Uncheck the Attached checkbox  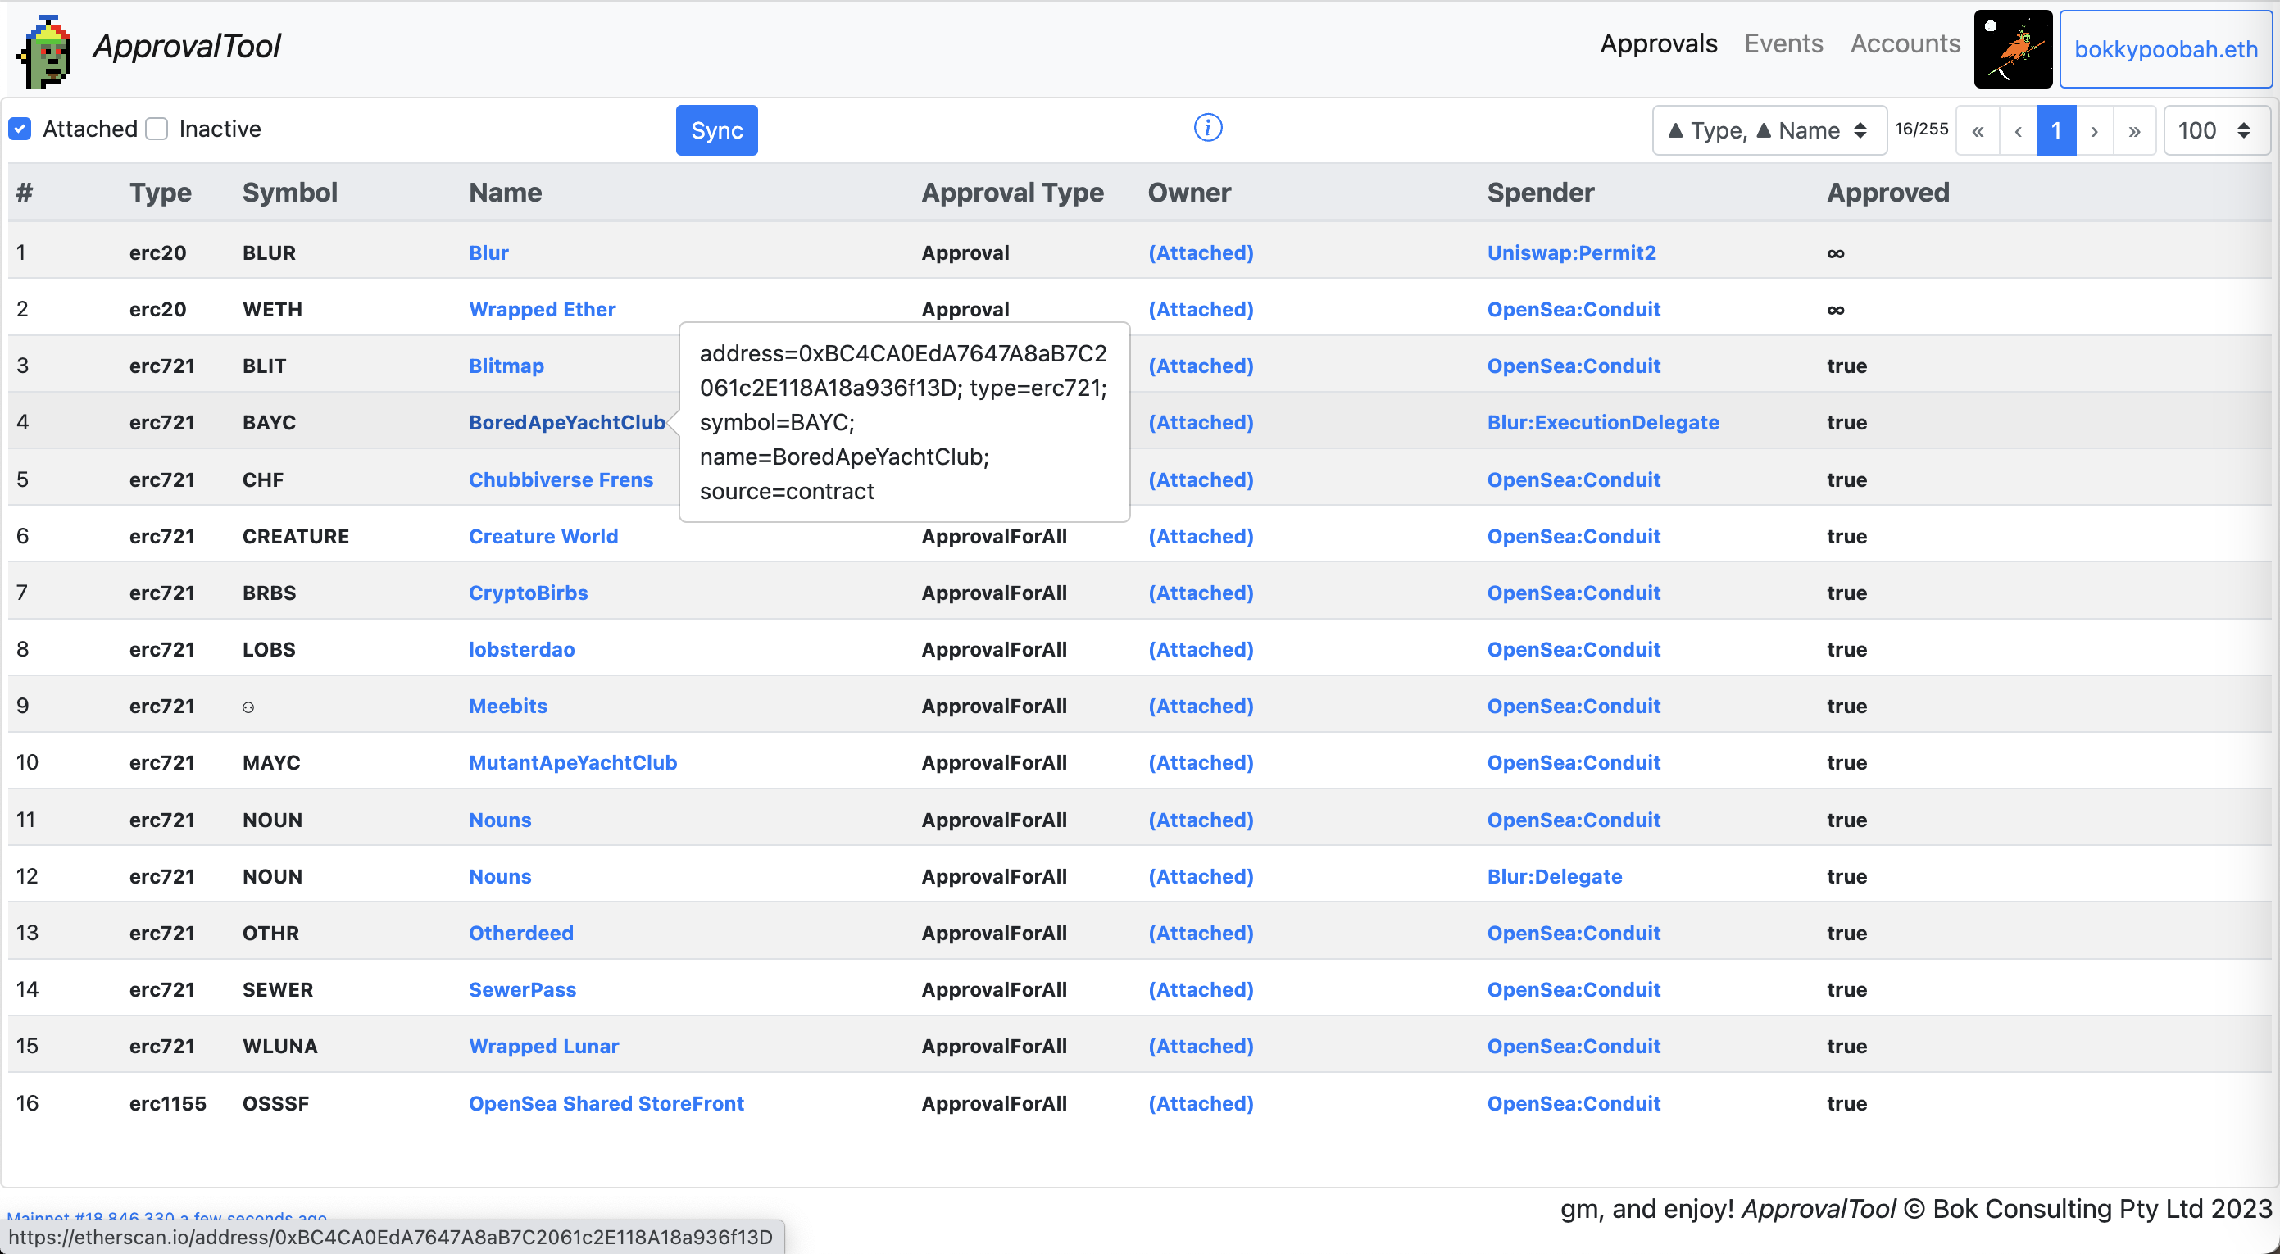[x=20, y=129]
